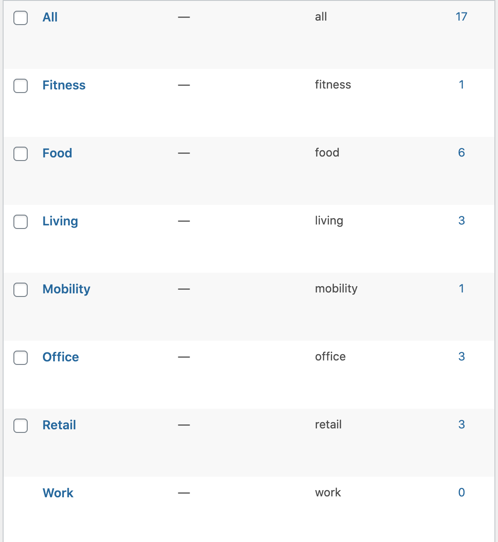
Task: Enable the Living category checkbox
Action: point(21,222)
